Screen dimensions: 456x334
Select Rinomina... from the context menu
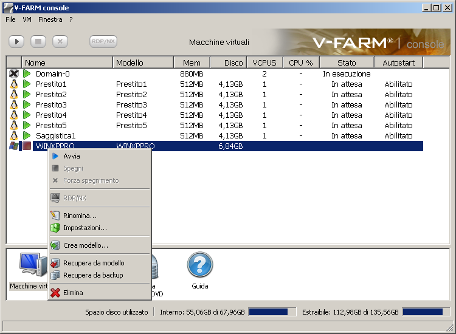(100, 216)
